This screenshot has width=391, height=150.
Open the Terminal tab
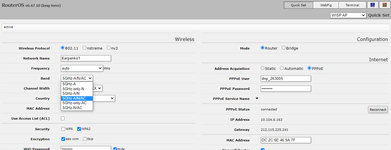(352, 5)
